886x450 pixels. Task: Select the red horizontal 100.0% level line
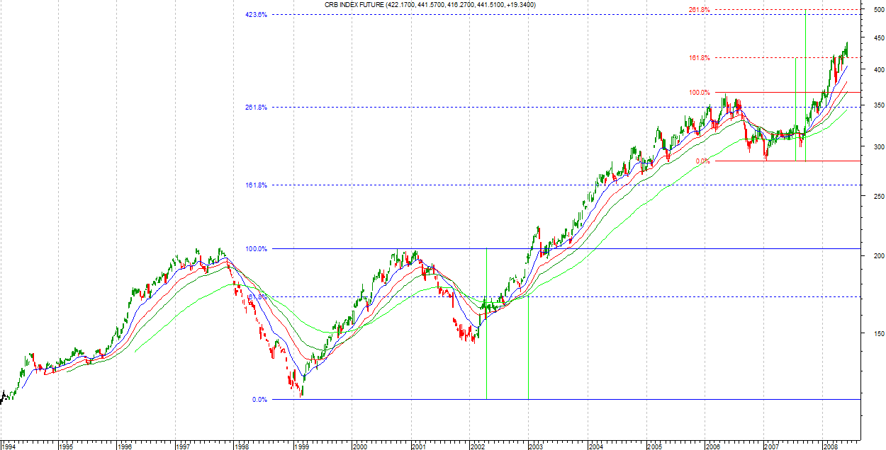point(787,93)
